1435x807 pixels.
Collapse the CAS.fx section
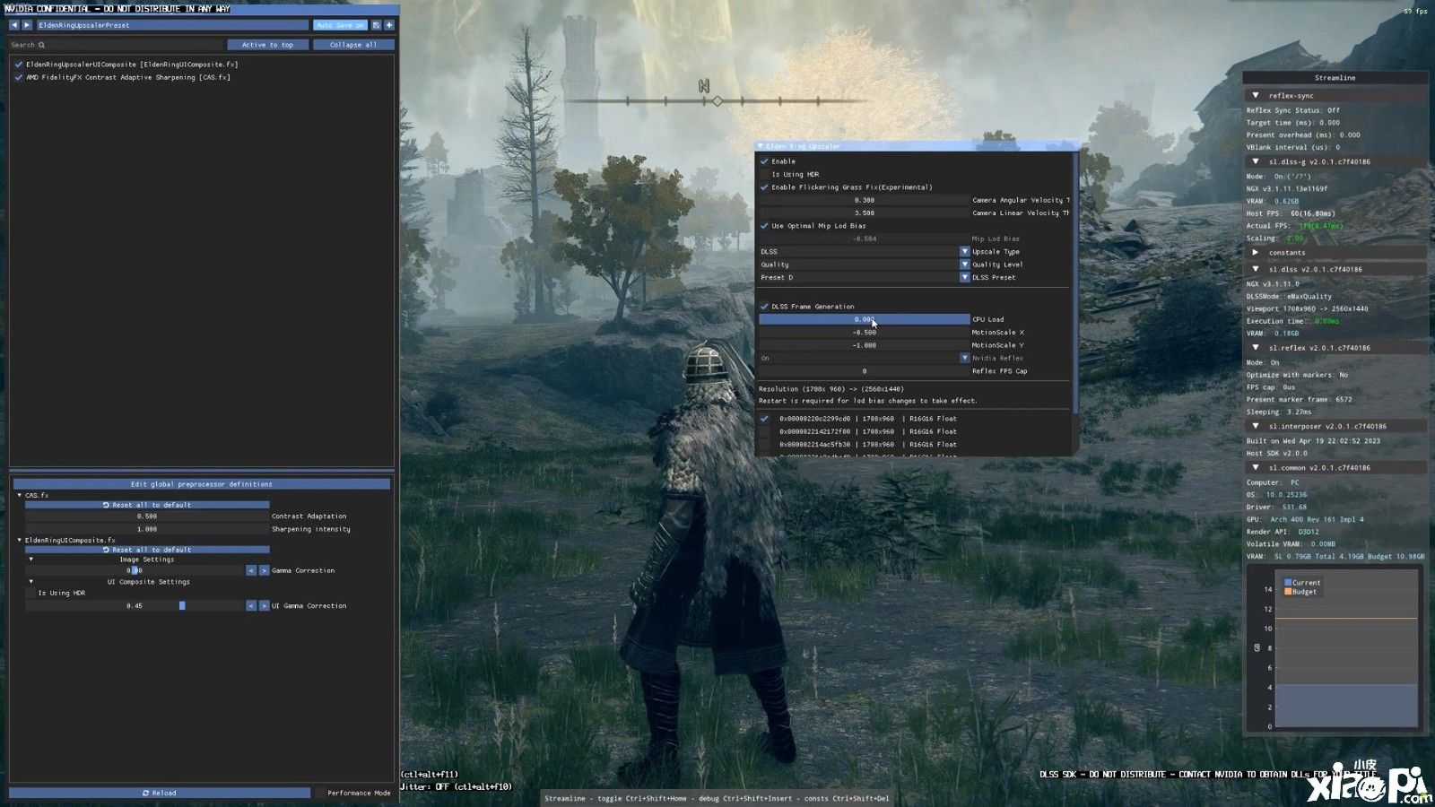click(20, 495)
